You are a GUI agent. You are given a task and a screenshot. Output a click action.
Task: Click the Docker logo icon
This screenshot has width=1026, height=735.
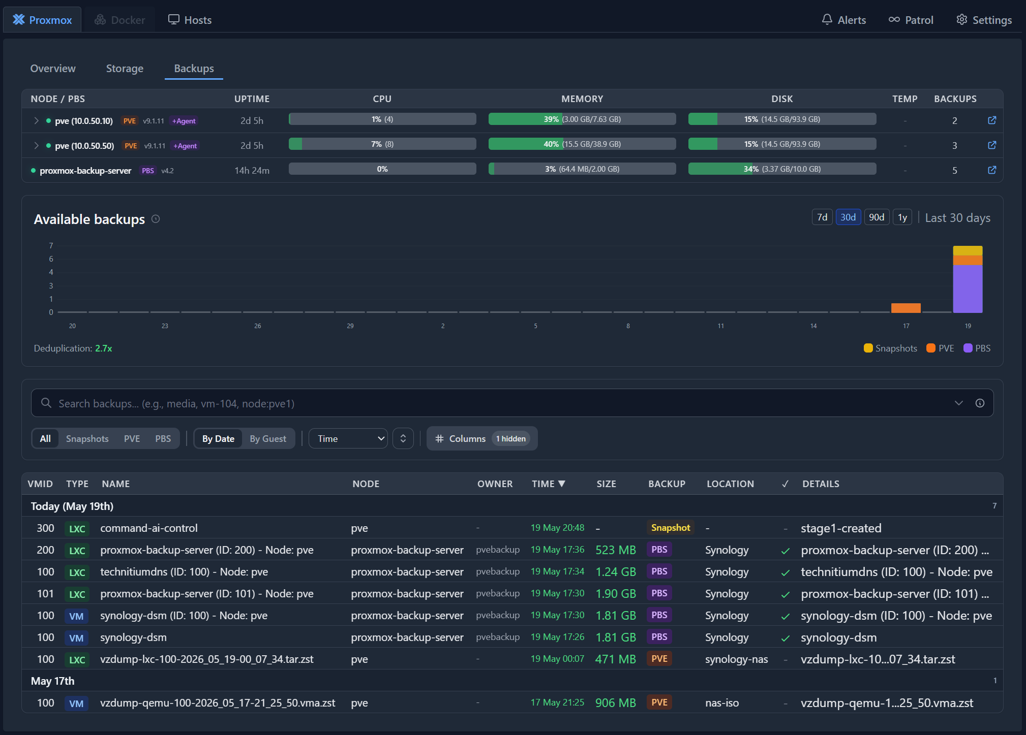[100, 20]
